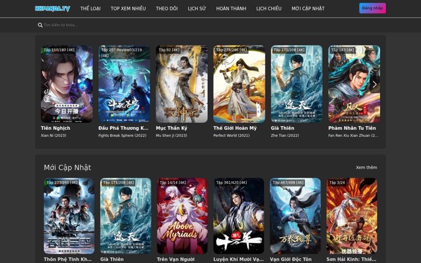Click Luyện Khí Mười Vạ... title
This screenshot has width=421, height=263.
tap(239, 259)
